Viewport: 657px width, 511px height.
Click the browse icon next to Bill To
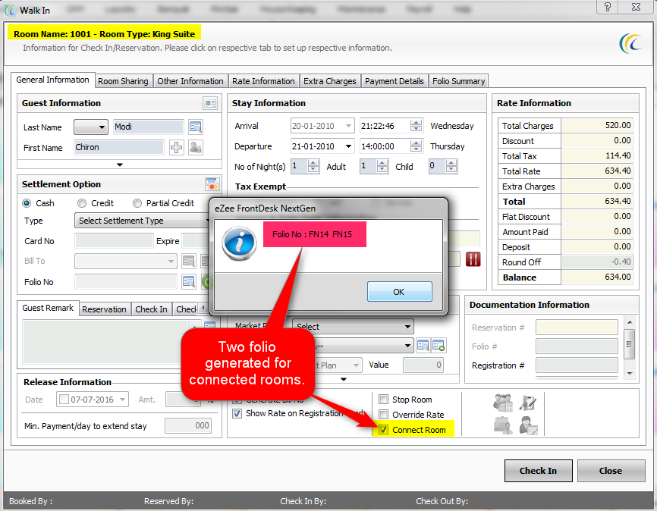coord(189,262)
